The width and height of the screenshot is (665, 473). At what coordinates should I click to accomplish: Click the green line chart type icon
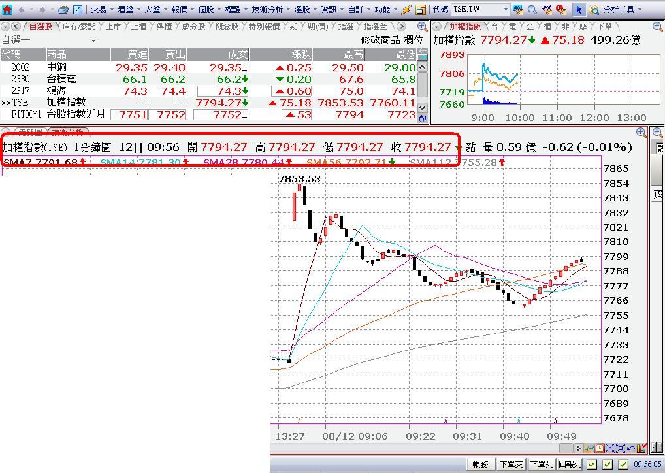tap(589, 448)
